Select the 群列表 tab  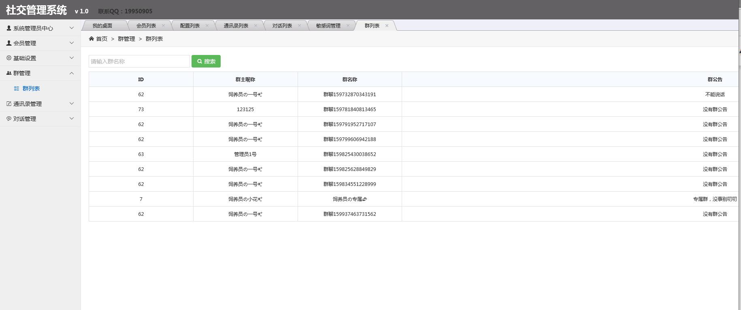tap(372, 25)
